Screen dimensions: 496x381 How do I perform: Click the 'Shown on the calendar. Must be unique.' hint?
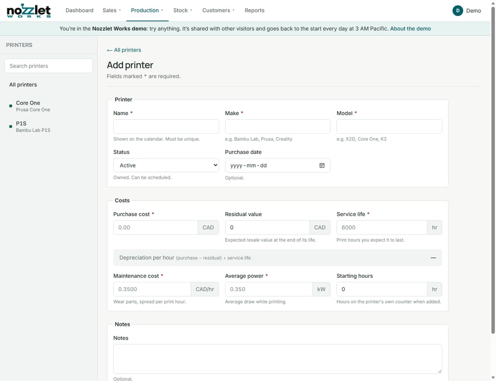[x=157, y=139]
